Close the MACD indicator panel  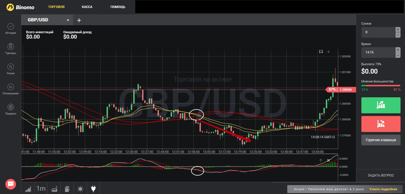click(328, 160)
